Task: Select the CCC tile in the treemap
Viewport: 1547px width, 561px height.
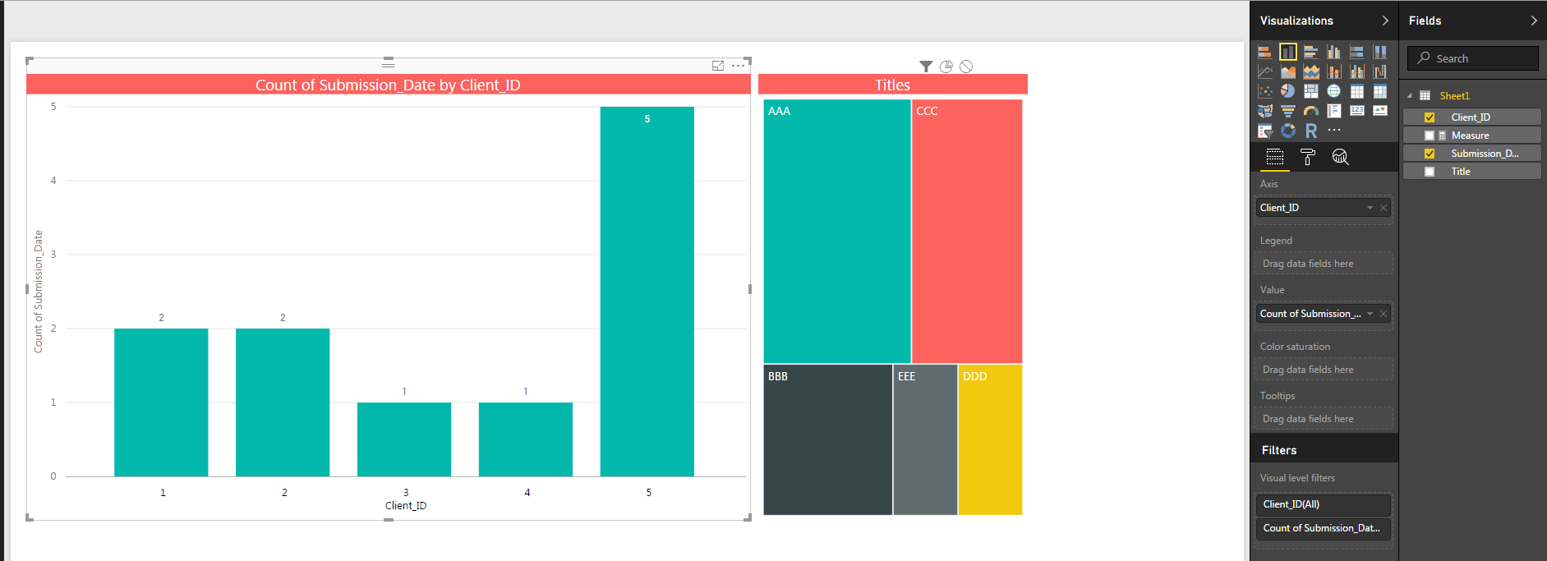Action: (x=967, y=232)
